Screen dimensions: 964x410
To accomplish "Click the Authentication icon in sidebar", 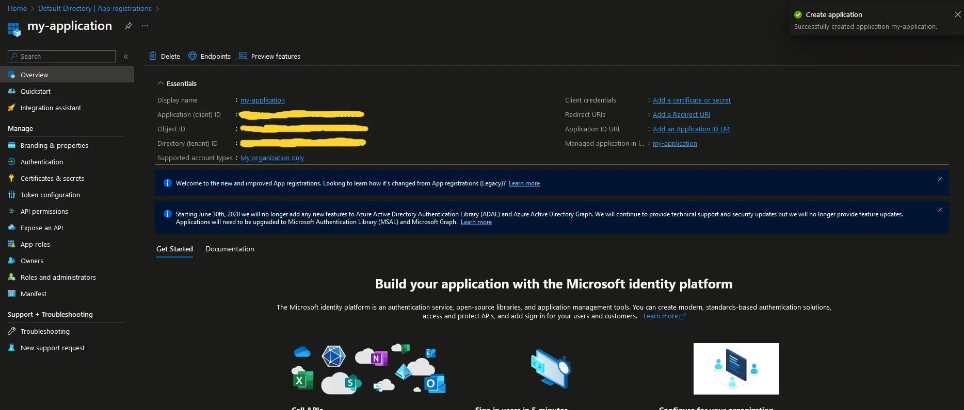I will 11,162.
